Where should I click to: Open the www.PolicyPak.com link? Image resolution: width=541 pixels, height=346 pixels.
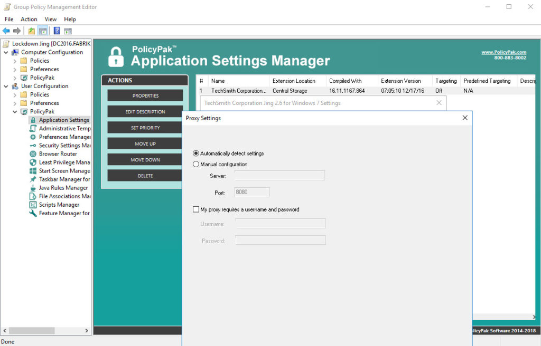[x=503, y=52]
